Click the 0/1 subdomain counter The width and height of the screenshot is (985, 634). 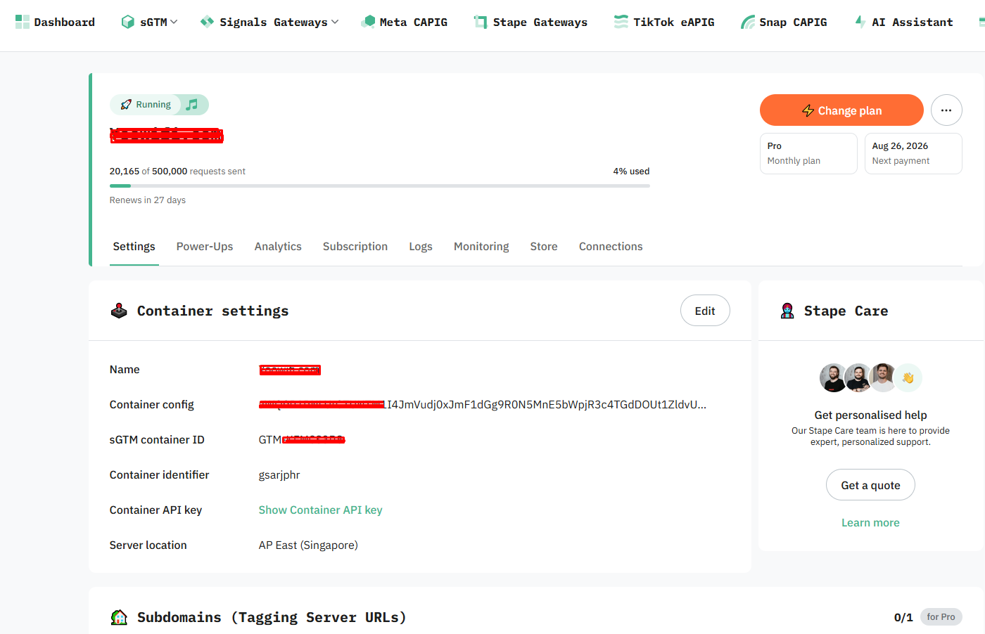coord(903,617)
